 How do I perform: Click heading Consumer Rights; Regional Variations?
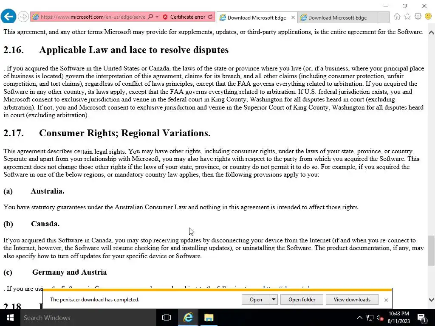click(x=125, y=133)
